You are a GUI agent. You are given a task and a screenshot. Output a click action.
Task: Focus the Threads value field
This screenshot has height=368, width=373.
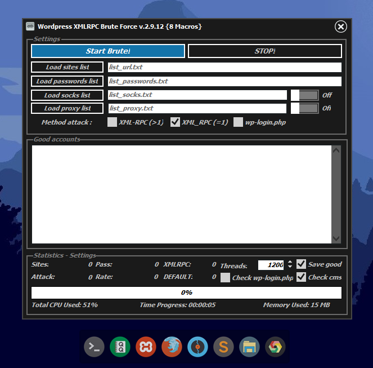click(x=271, y=265)
